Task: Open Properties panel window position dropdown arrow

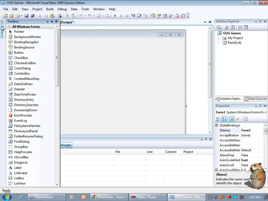Action: click(x=256, y=106)
